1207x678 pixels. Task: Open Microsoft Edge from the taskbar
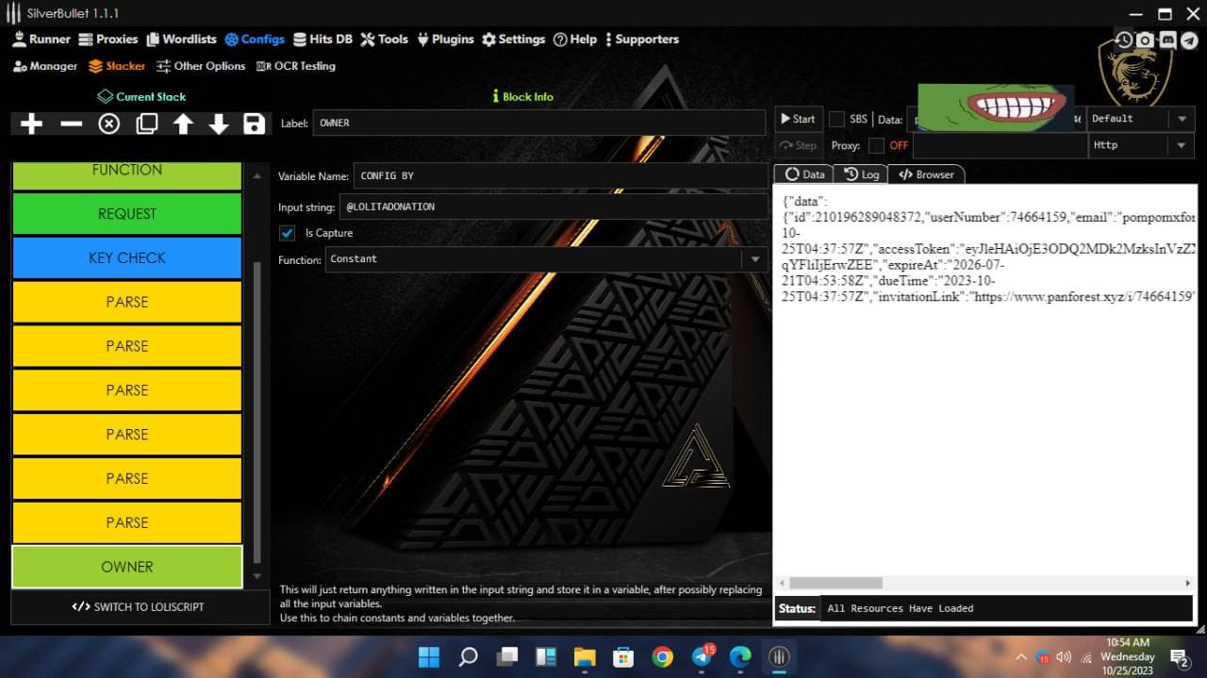pos(740,656)
